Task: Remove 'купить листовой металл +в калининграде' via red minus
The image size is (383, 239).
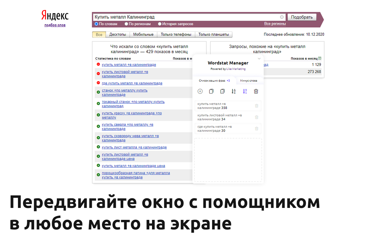Action: [x=98, y=74]
